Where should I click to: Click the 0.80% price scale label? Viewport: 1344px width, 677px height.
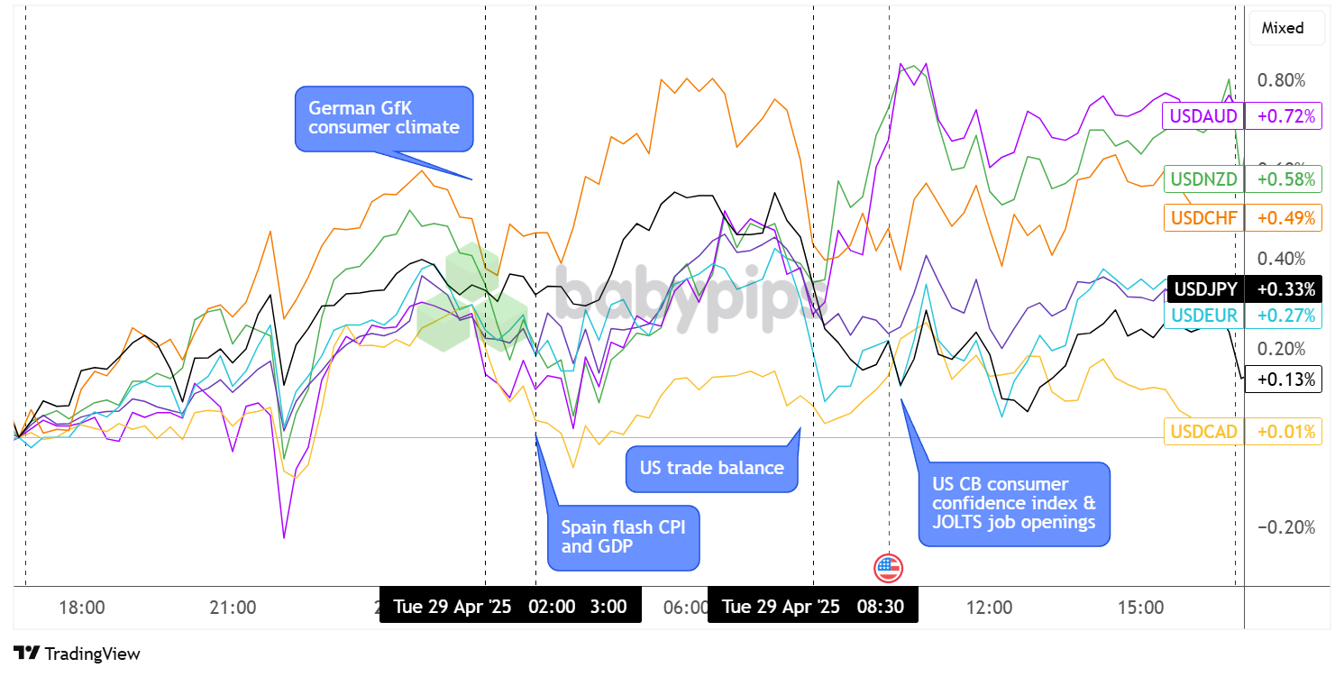[1281, 81]
